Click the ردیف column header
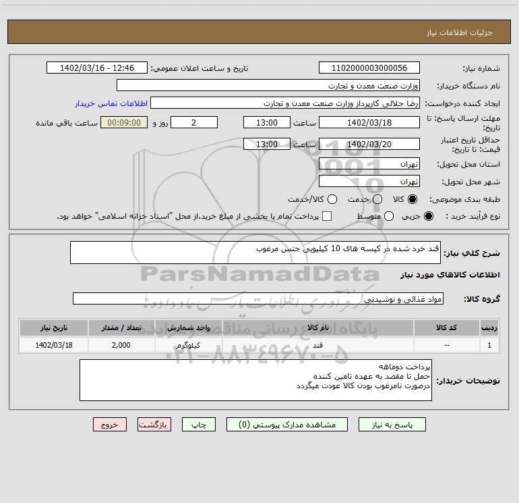The height and width of the screenshot is (503, 519). (x=489, y=327)
